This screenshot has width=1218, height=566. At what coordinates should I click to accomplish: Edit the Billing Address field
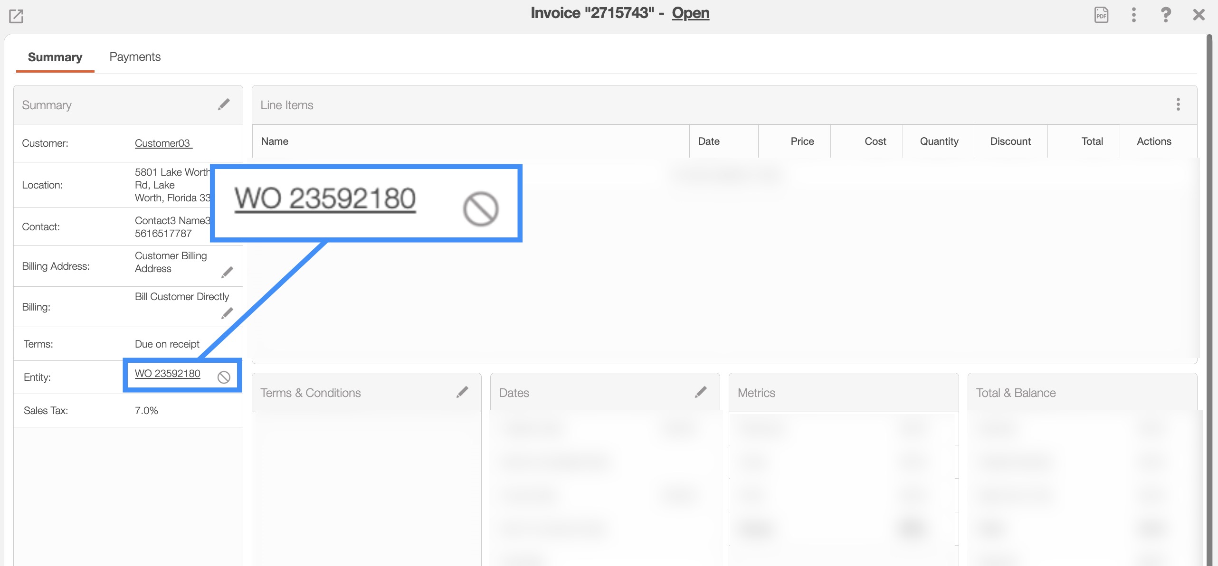click(227, 272)
